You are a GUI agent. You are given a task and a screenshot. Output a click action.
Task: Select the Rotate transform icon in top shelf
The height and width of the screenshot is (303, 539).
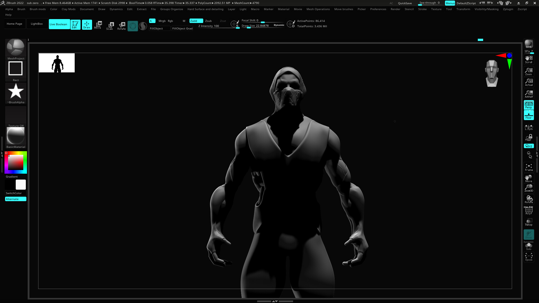122,26
